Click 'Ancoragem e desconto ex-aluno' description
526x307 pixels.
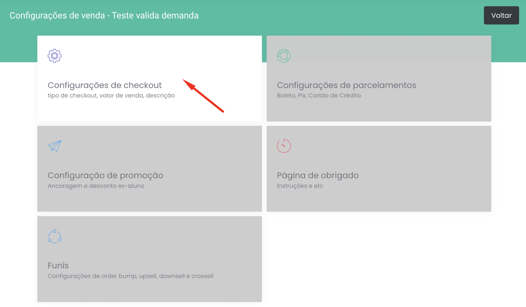pos(96,186)
